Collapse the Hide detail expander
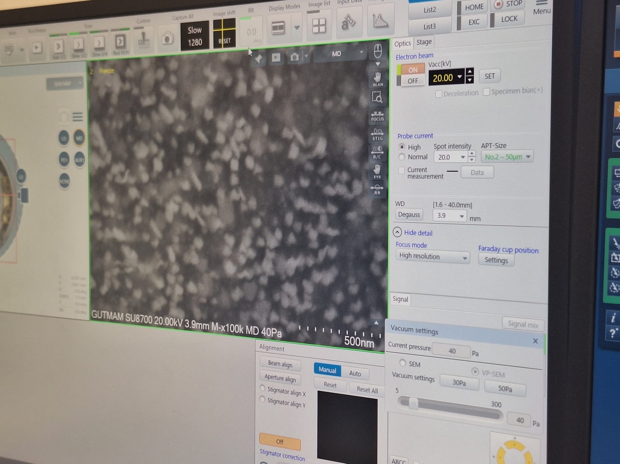Viewport: 620px width, 464px height. pos(397,233)
